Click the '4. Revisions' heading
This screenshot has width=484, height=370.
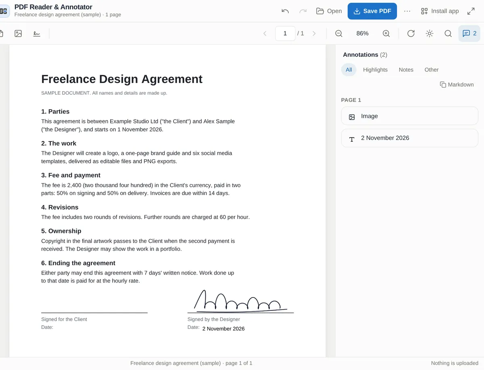pos(60,207)
